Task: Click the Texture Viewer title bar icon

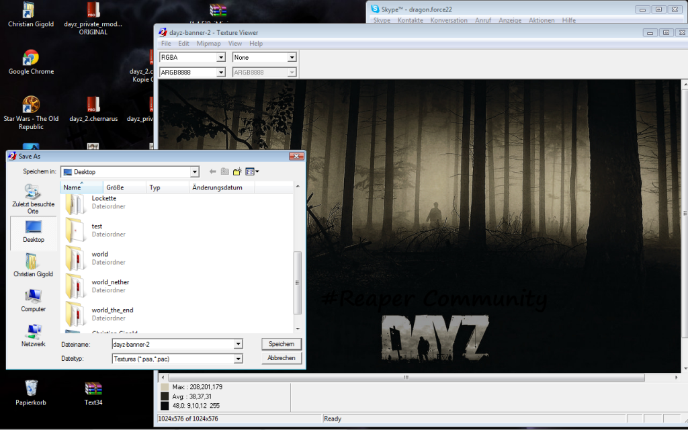Action: (x=163, y=32)
